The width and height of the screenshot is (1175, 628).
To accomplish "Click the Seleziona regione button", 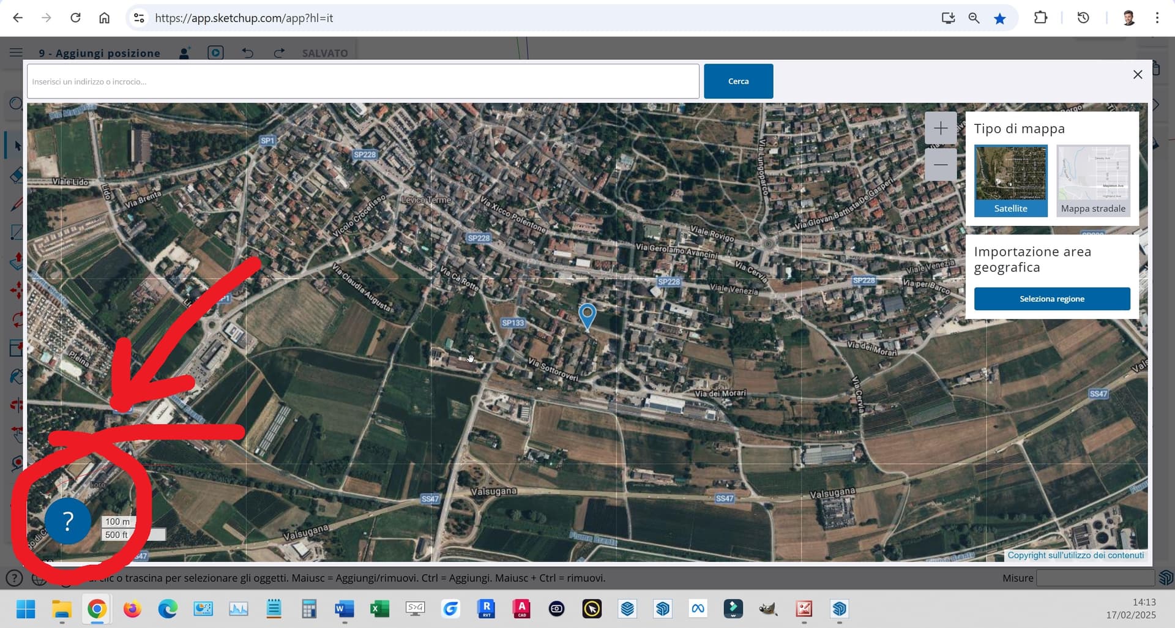I will 1052,299.
